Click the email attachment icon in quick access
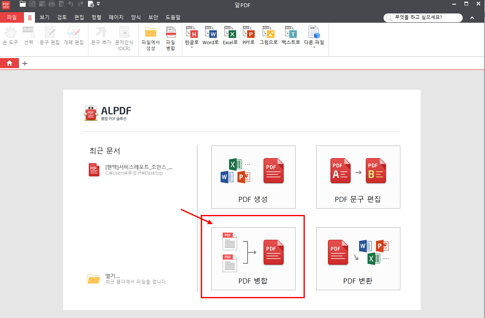485x318 pixels. (42, 4)
